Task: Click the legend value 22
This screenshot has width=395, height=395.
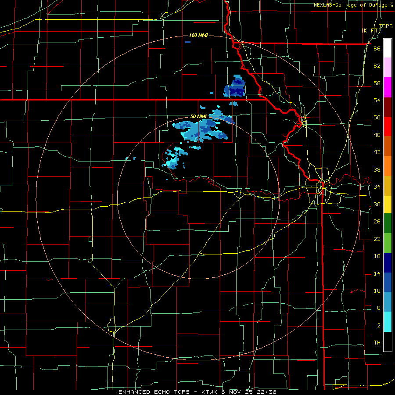Action: pyautogui.click(x=377, y=239)
